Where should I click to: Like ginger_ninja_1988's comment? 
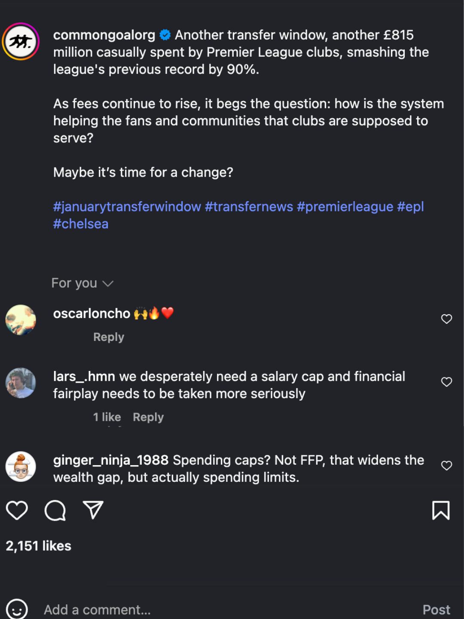click(x=446, y=466)
